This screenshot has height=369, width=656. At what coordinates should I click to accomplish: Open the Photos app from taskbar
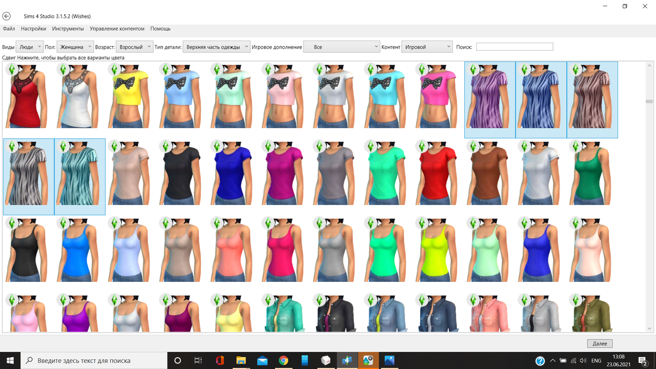click(x=389, y=360)
